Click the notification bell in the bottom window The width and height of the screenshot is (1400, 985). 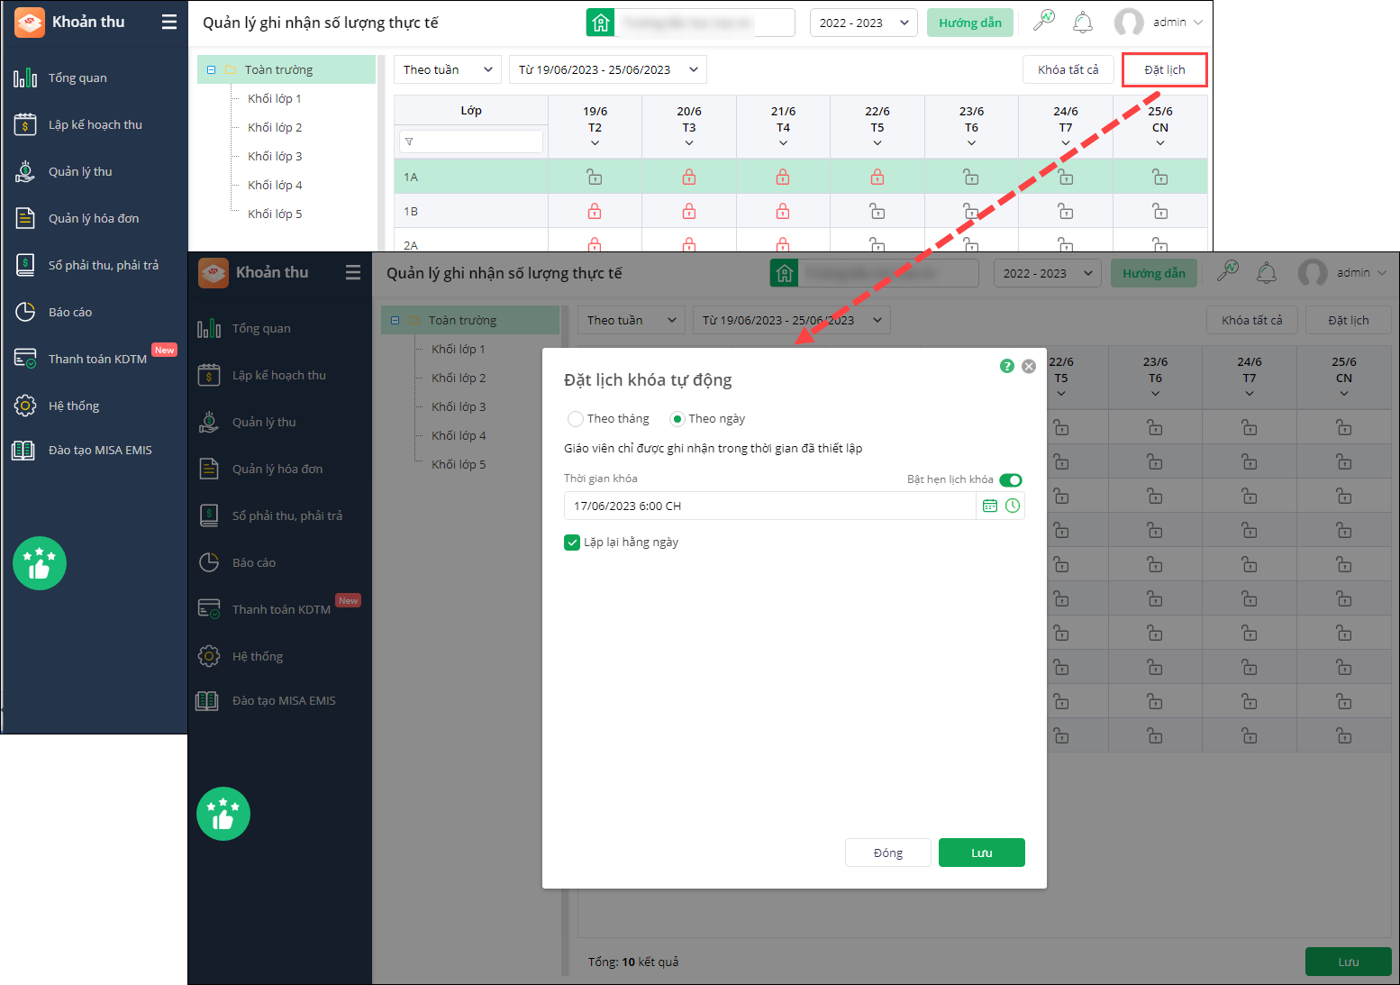[x=1267, y=272]
